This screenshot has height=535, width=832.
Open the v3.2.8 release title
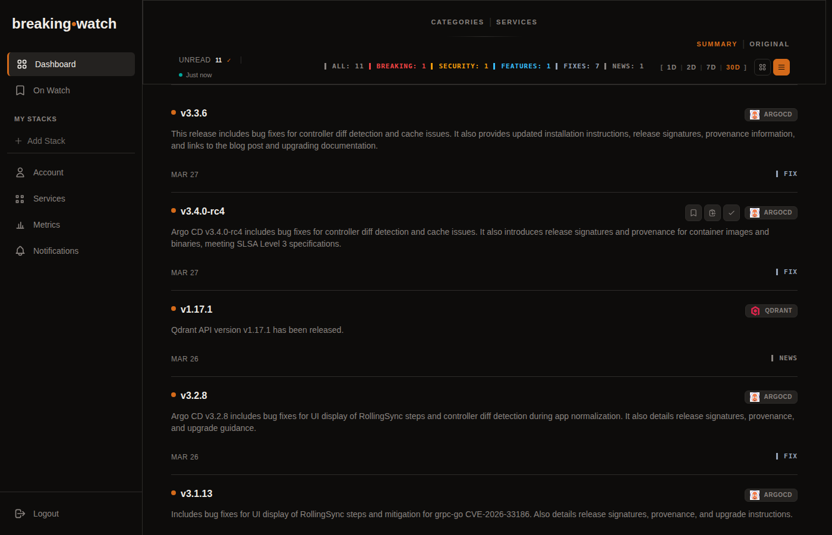click(x=194, y=395)
